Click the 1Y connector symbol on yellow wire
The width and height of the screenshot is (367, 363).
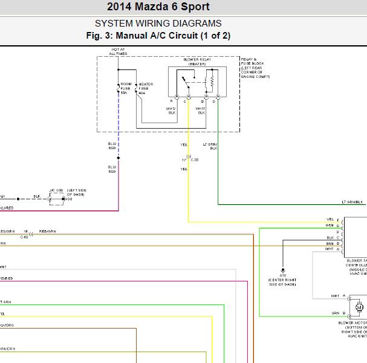click(189, 156)
